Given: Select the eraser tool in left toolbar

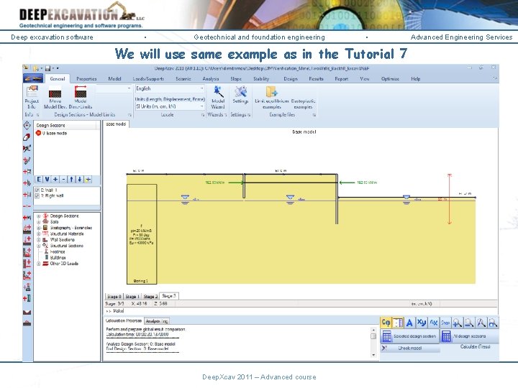Looking at the screenshot, I should tap(27, 137).
